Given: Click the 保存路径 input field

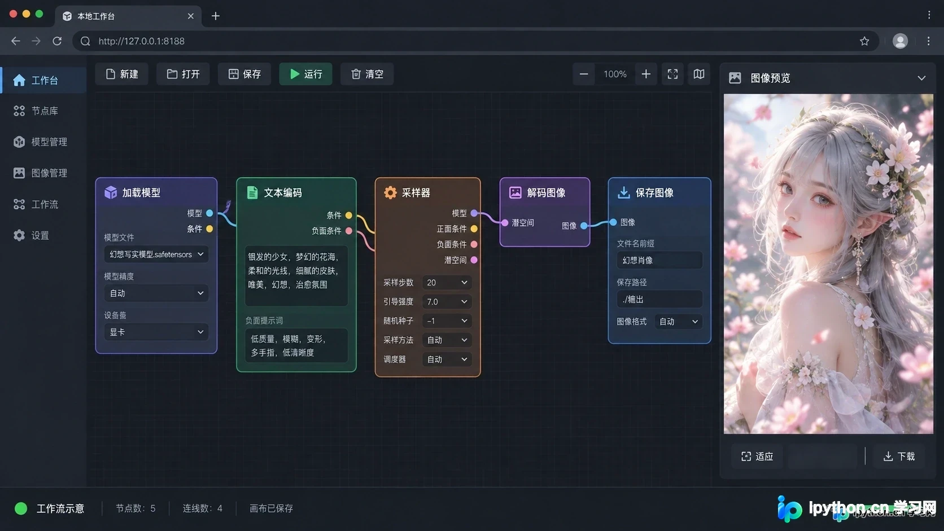Looking at the screenshot, I should pos(659,299).
